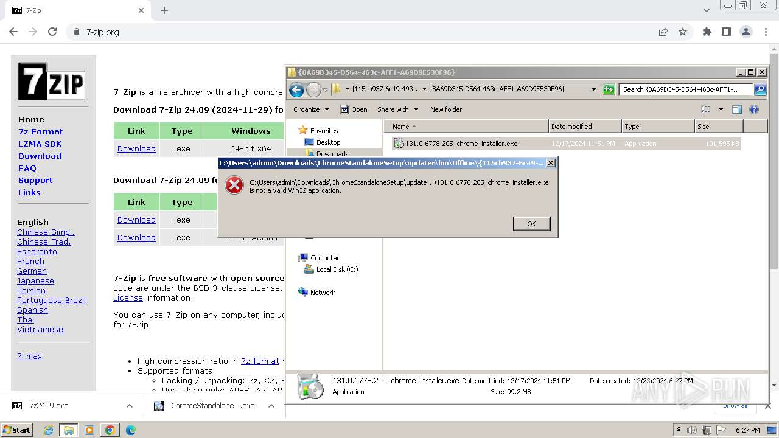Open the LZMA SDK link
Image resolution: width=779 pixels, height=438 pixels.
40,144
